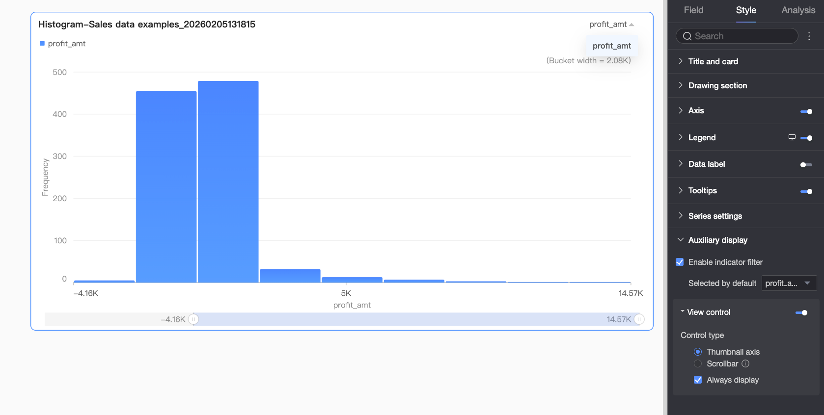Collapse the Auxiliary display section
824x415 pixels.
717,240
